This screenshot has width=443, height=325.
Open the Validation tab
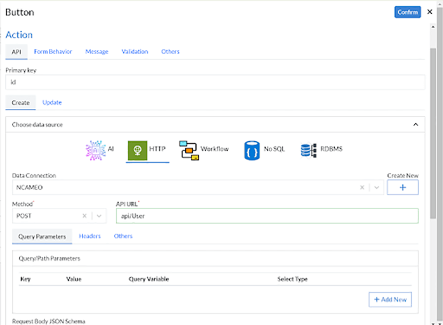134,52
